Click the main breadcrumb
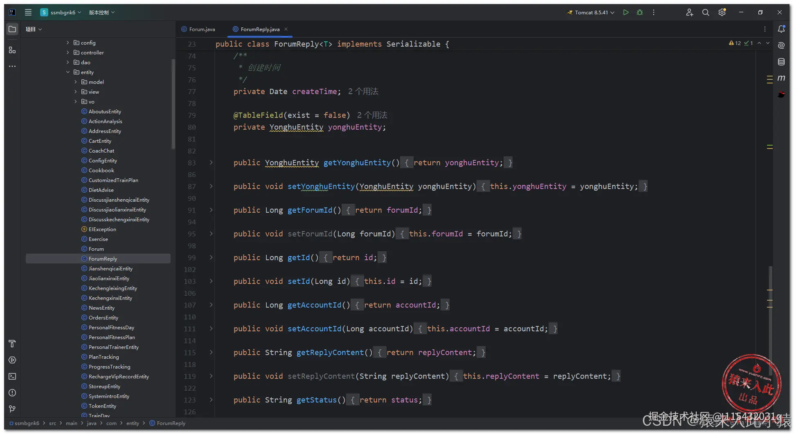The image size is (794, 434). click(71, 423)
